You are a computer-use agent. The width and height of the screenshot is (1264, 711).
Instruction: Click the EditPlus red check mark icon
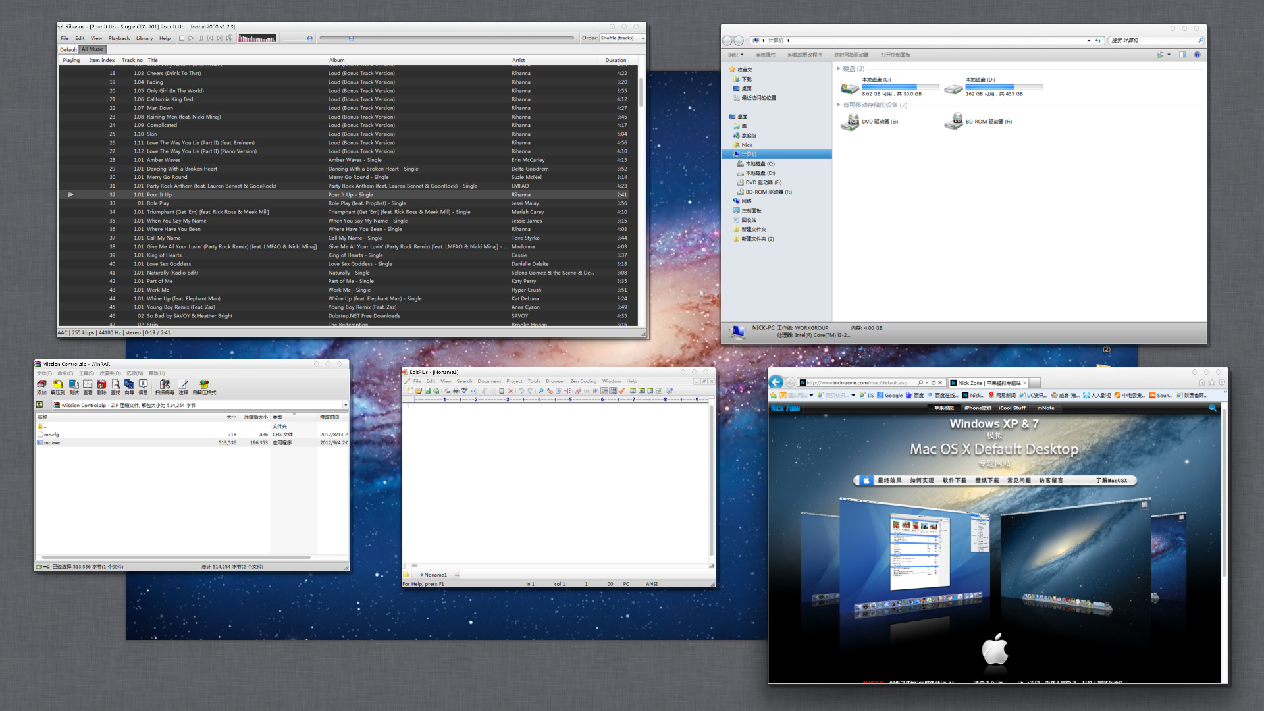[621, 391]
